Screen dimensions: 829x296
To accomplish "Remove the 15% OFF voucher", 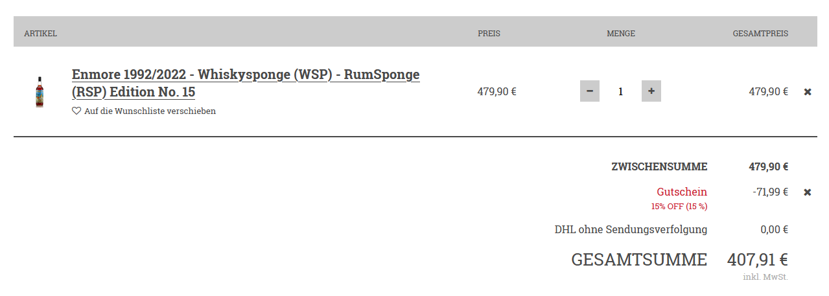I will (808, 192).
